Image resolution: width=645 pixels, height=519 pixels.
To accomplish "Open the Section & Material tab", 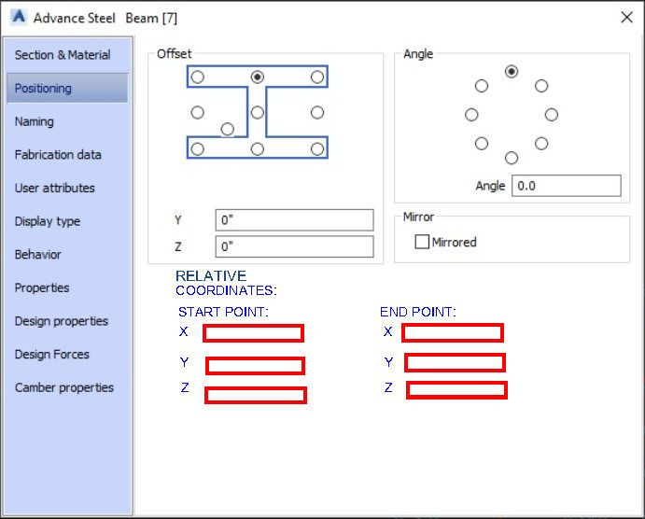I will (x=67, y=55).
